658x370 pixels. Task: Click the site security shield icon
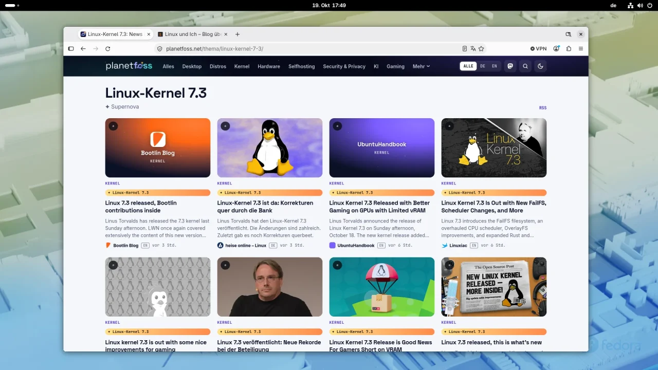pyautogui.click(x=160, y=49)
